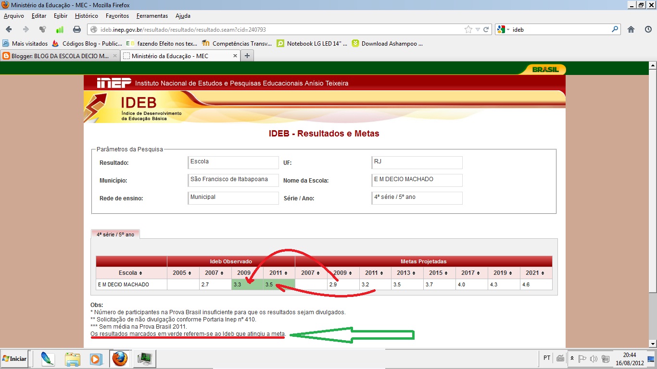Sort by Metas Projetadas 2013 column
657x369 pixels.
pyautogui.click(x=407, y=273)
